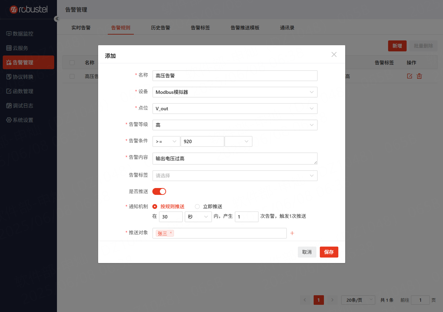
Task: Switch to the 历史告警 tab
Action: [161, 28]
